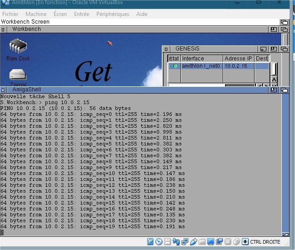Click the GENESiS window title bar
The width and height of the screenshot is (295, 250).
tap(214, 49)
